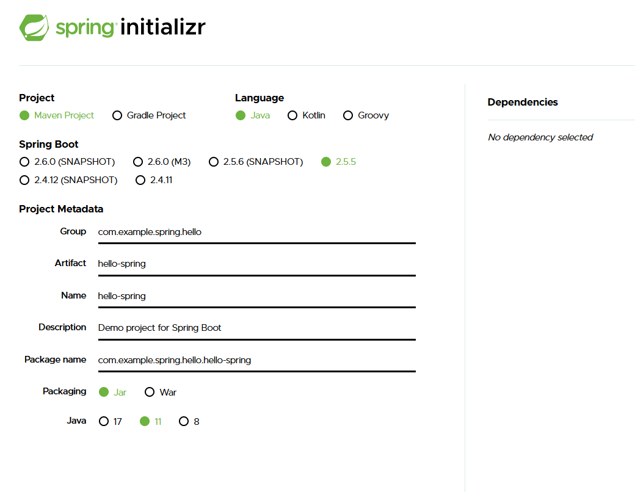635x492 pixels.
Task: Click the Dependencies heading
Action: (x=523, y=102)
